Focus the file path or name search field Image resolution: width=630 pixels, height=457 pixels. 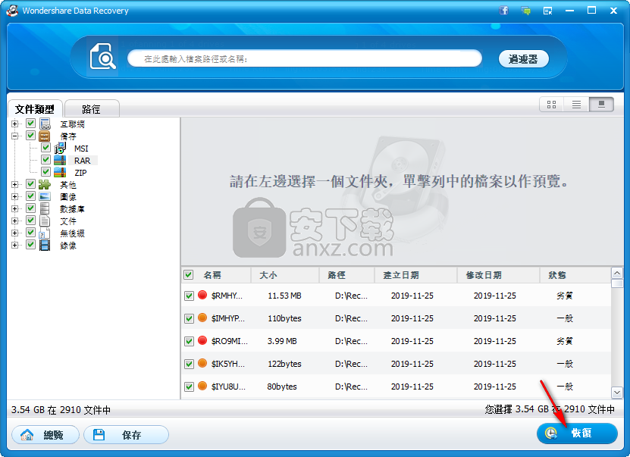tap(305, 58)
